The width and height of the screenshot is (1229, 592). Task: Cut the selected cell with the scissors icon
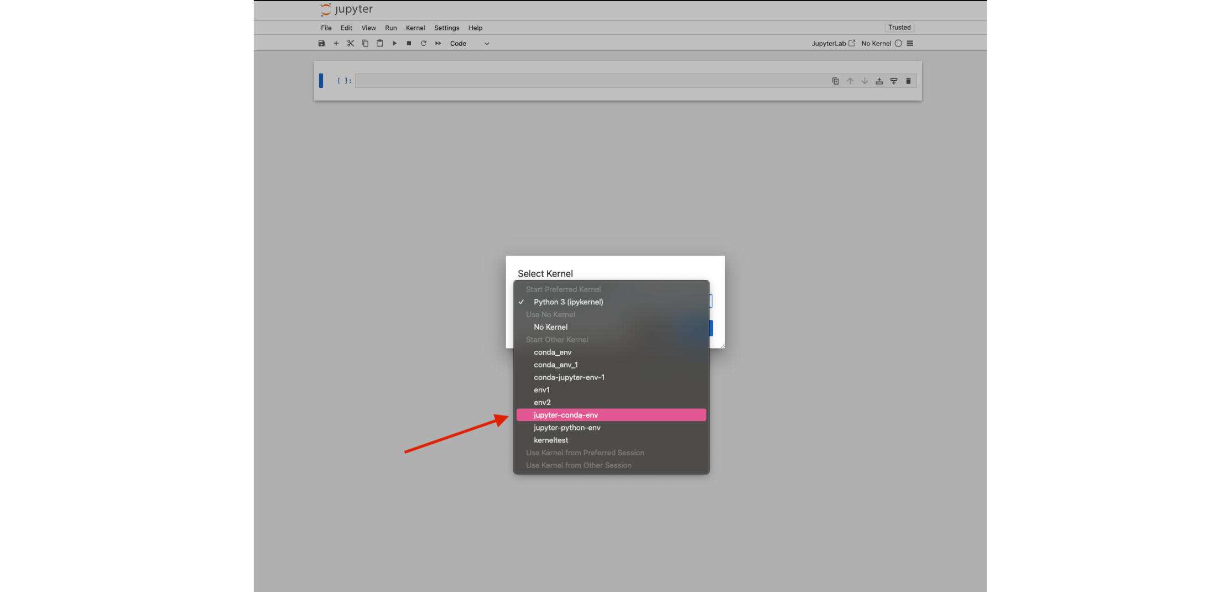coord(350,43)
